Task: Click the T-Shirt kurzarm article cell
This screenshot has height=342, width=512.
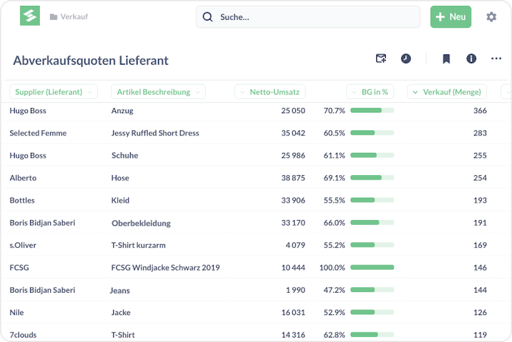Action: coord(138,245)
